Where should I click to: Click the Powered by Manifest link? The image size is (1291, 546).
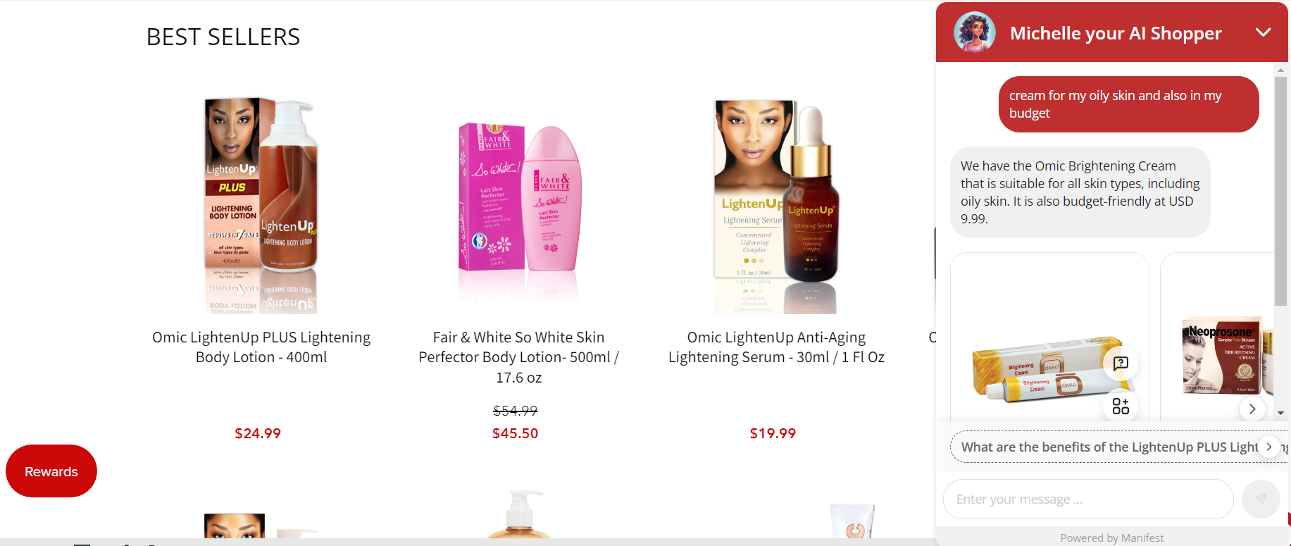1111,538
